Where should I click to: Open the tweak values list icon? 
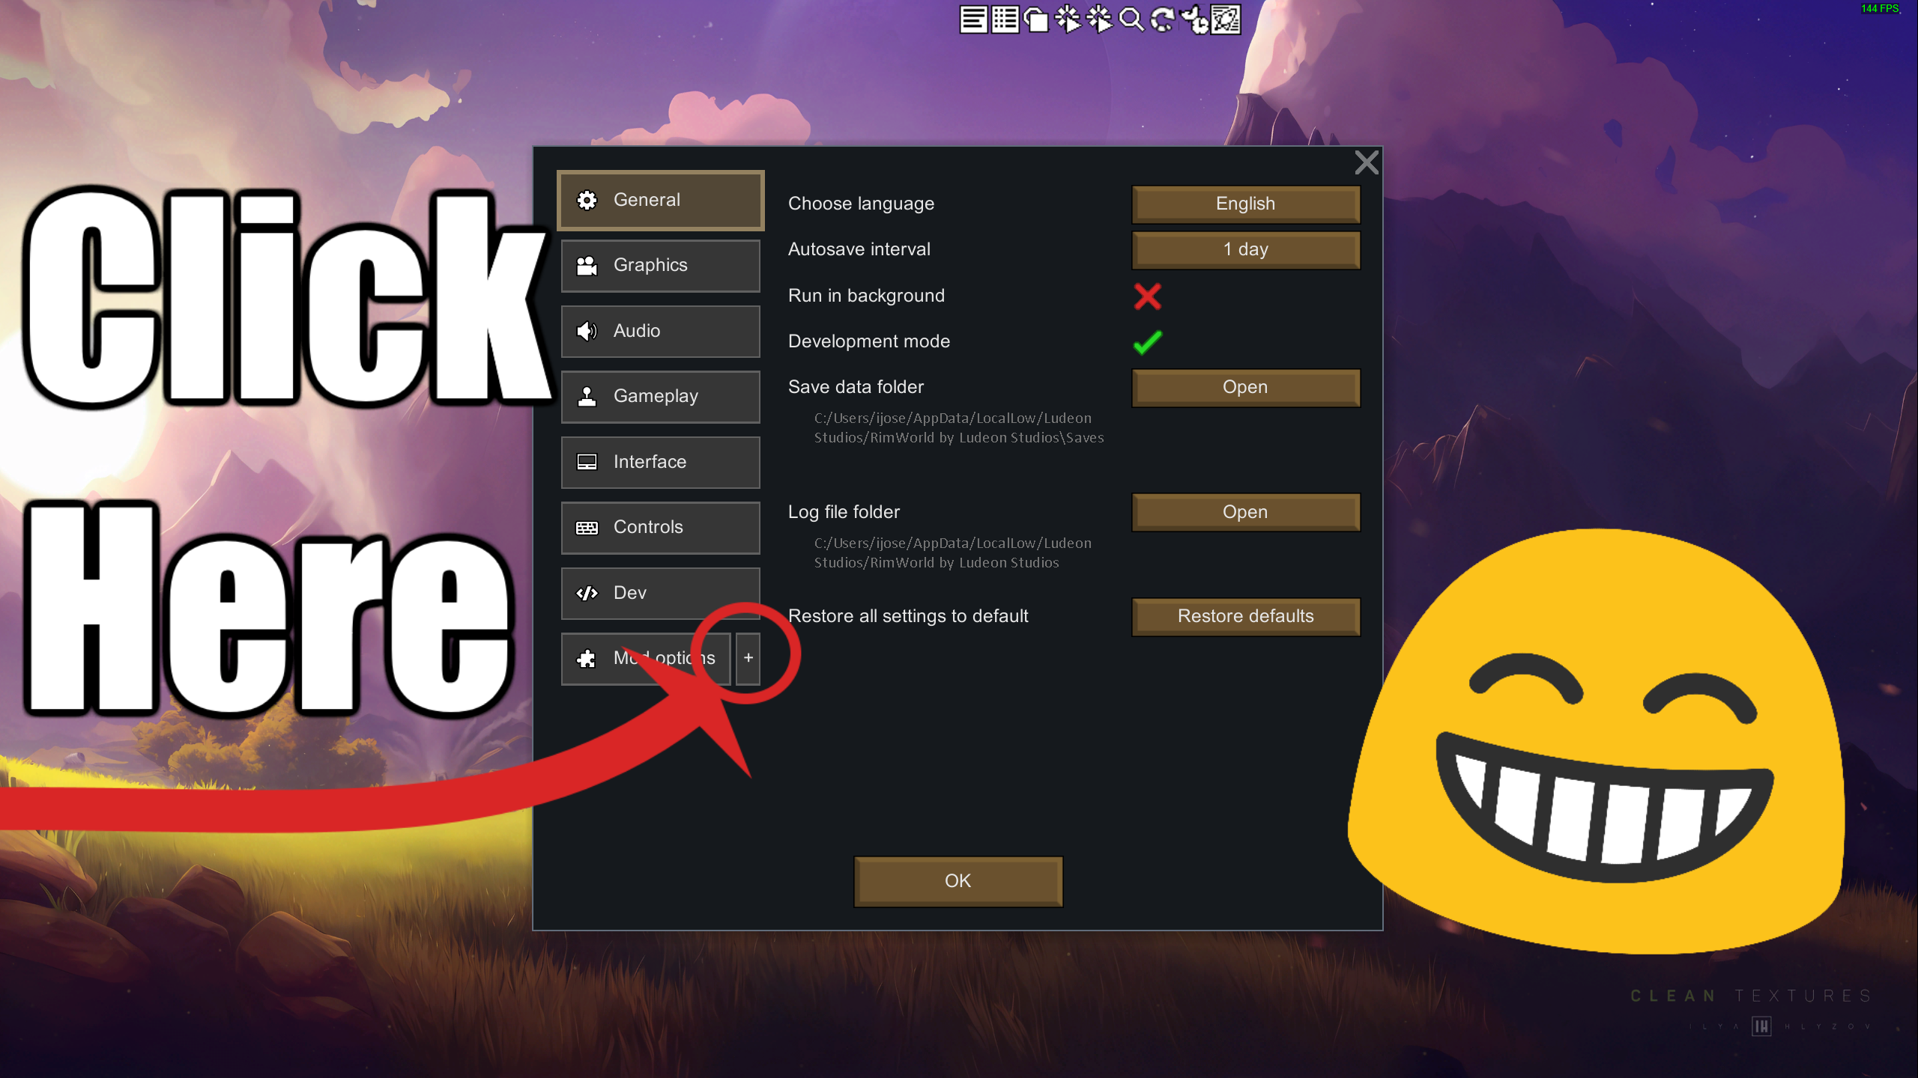(1005, 19)
